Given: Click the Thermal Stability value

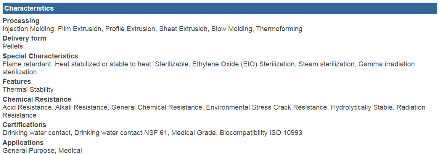Looking at the screenshot, I should (28, 90).
